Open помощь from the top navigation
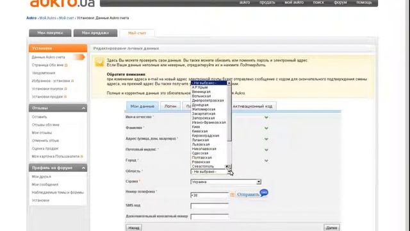 [364, 3]
